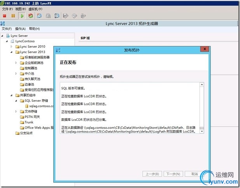Click the green play VM button
Screen dimensions: 240x188
(22, 16)
